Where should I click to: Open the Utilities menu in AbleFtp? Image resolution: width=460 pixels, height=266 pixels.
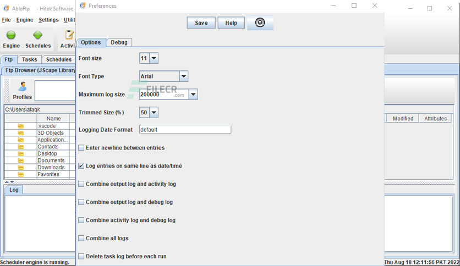[69, 20]
